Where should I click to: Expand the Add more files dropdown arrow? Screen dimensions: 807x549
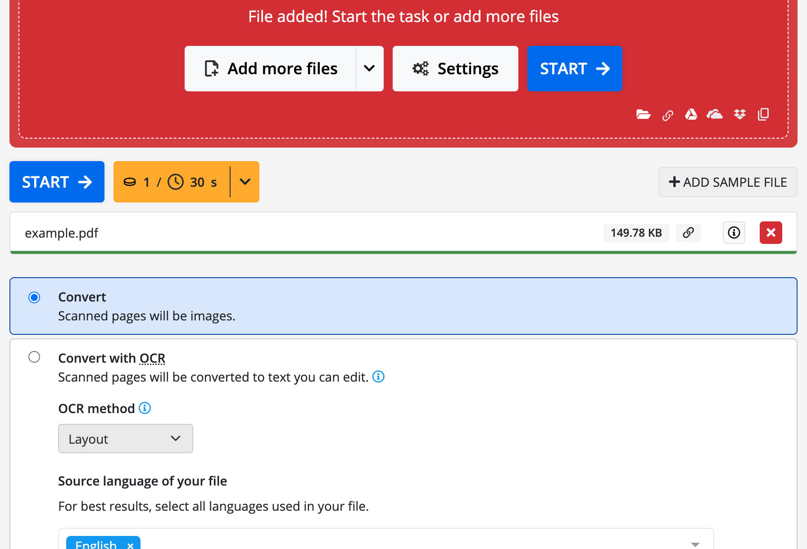tap(369, 69)
